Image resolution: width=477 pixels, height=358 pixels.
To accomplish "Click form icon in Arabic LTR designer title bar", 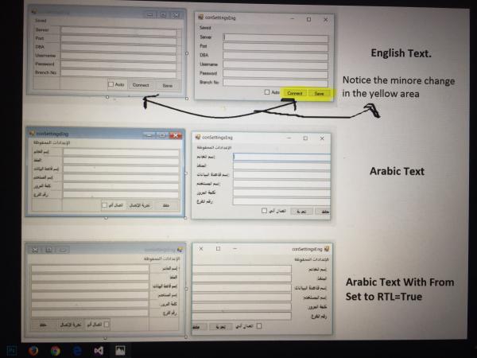I will [x=32, y=134].
